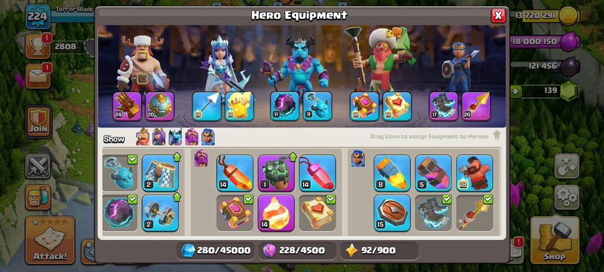Tap the Attack! map button
Image resolution: width=604 pixels, height=272 pixels.
tap(50, 240)
